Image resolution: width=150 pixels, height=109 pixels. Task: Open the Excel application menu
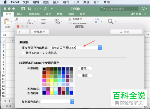pos(15,2)
